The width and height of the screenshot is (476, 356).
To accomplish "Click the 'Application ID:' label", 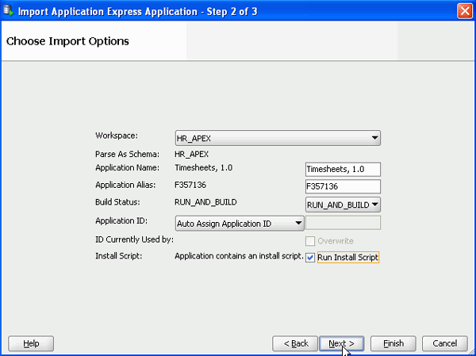I will pos(121,221).
